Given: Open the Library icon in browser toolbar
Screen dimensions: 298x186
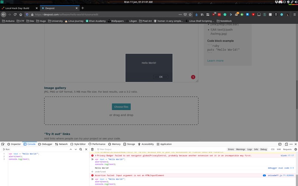Looking at the screenshot, I should (x=202, y=14).
